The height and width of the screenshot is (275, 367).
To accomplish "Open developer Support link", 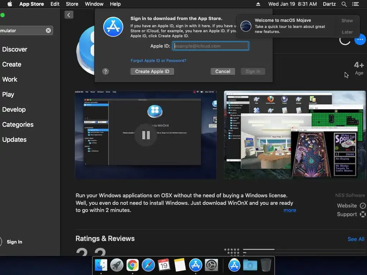I will pos(351,214).
